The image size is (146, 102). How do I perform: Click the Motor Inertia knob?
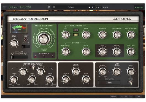[76, 72]
